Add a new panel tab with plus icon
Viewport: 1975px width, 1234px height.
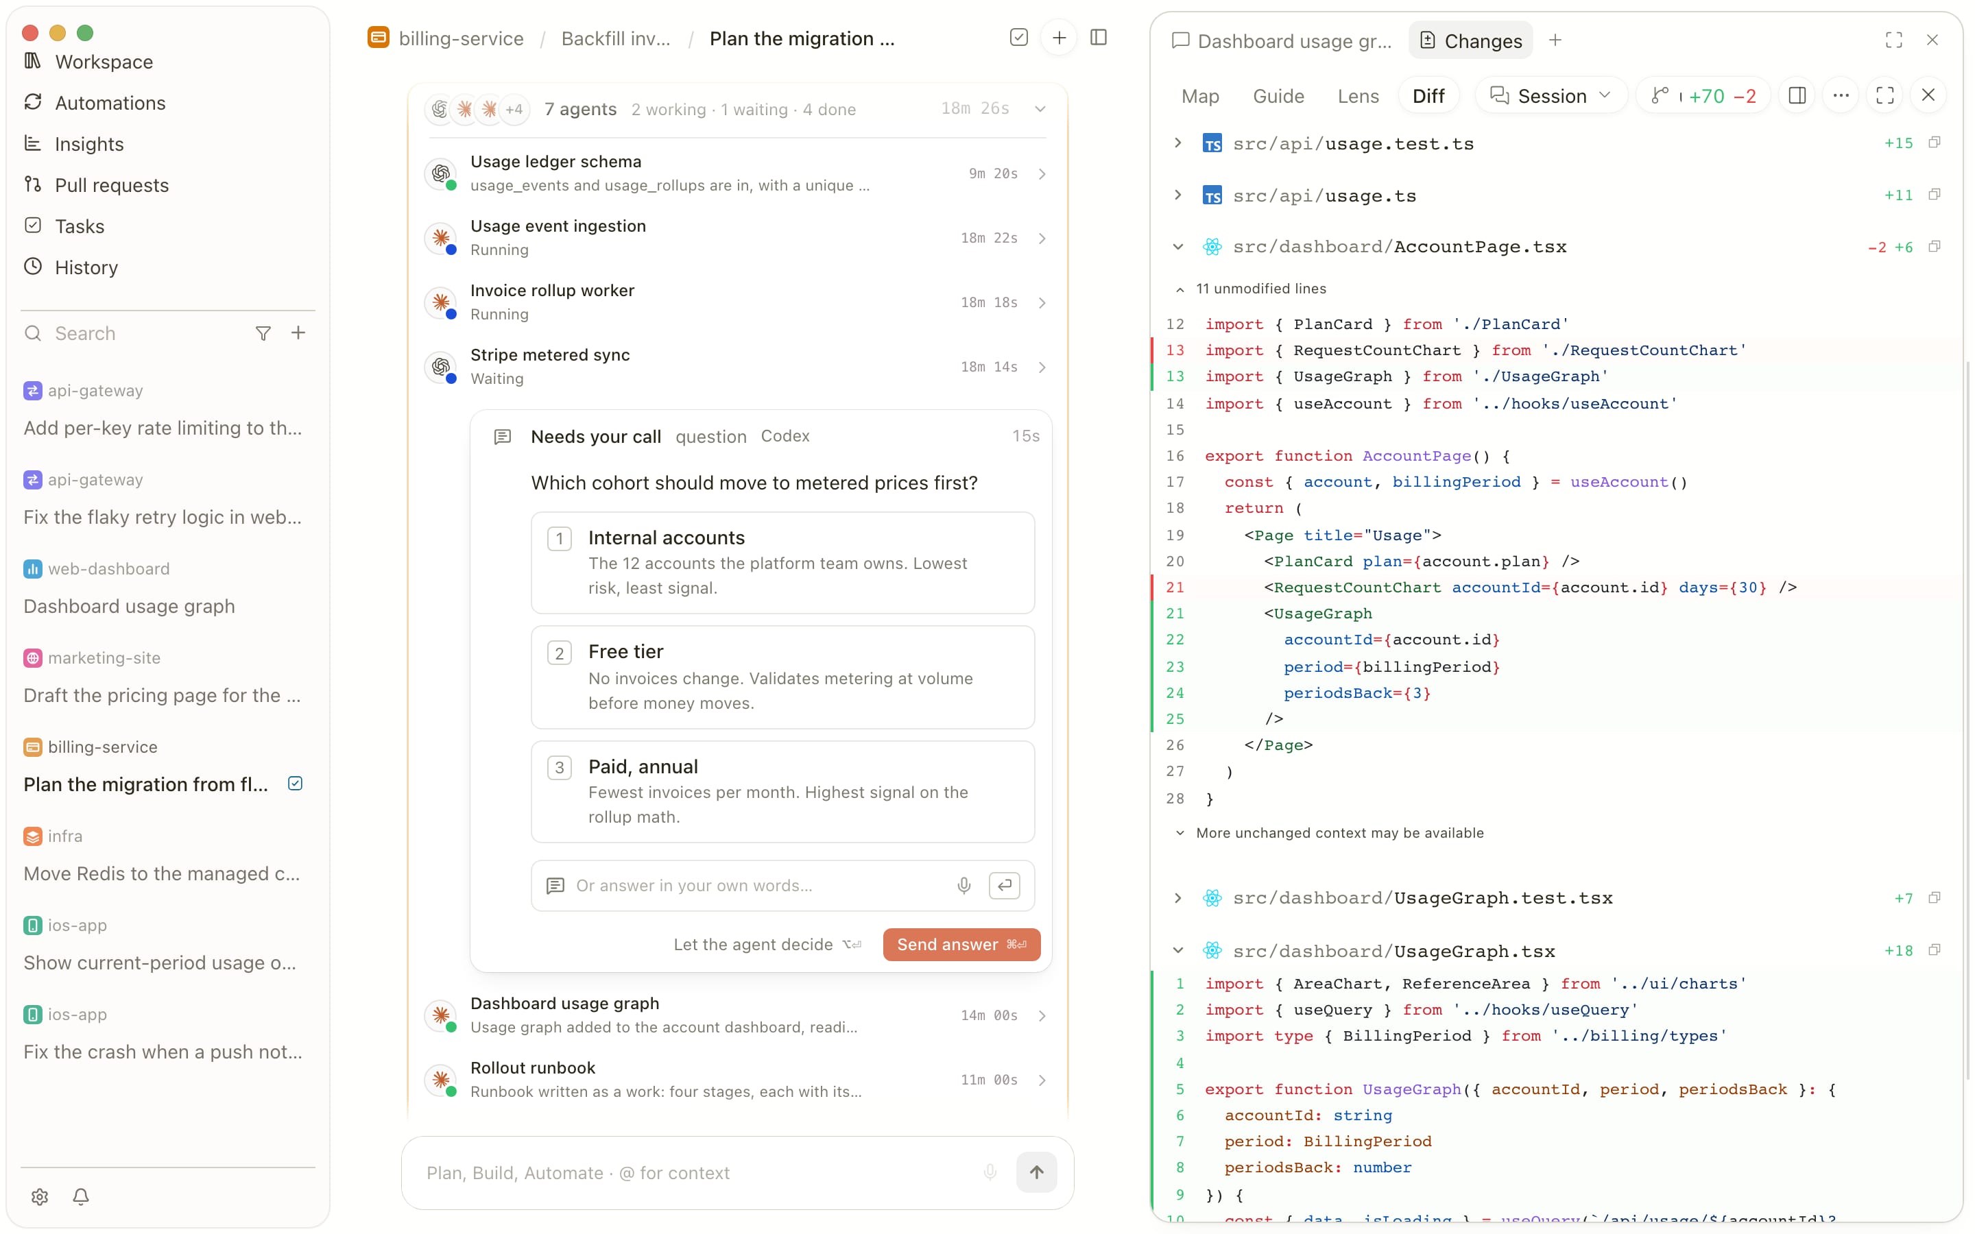click(x=1555, y=40)
